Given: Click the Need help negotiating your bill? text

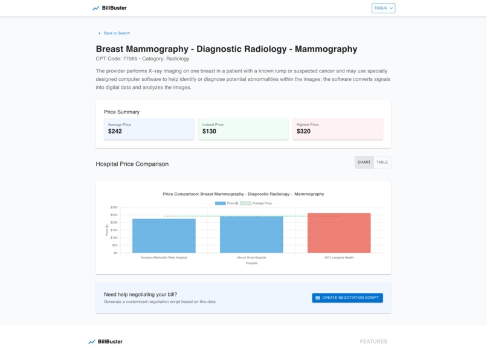Looking at the screenshot, I should [140, 295].
